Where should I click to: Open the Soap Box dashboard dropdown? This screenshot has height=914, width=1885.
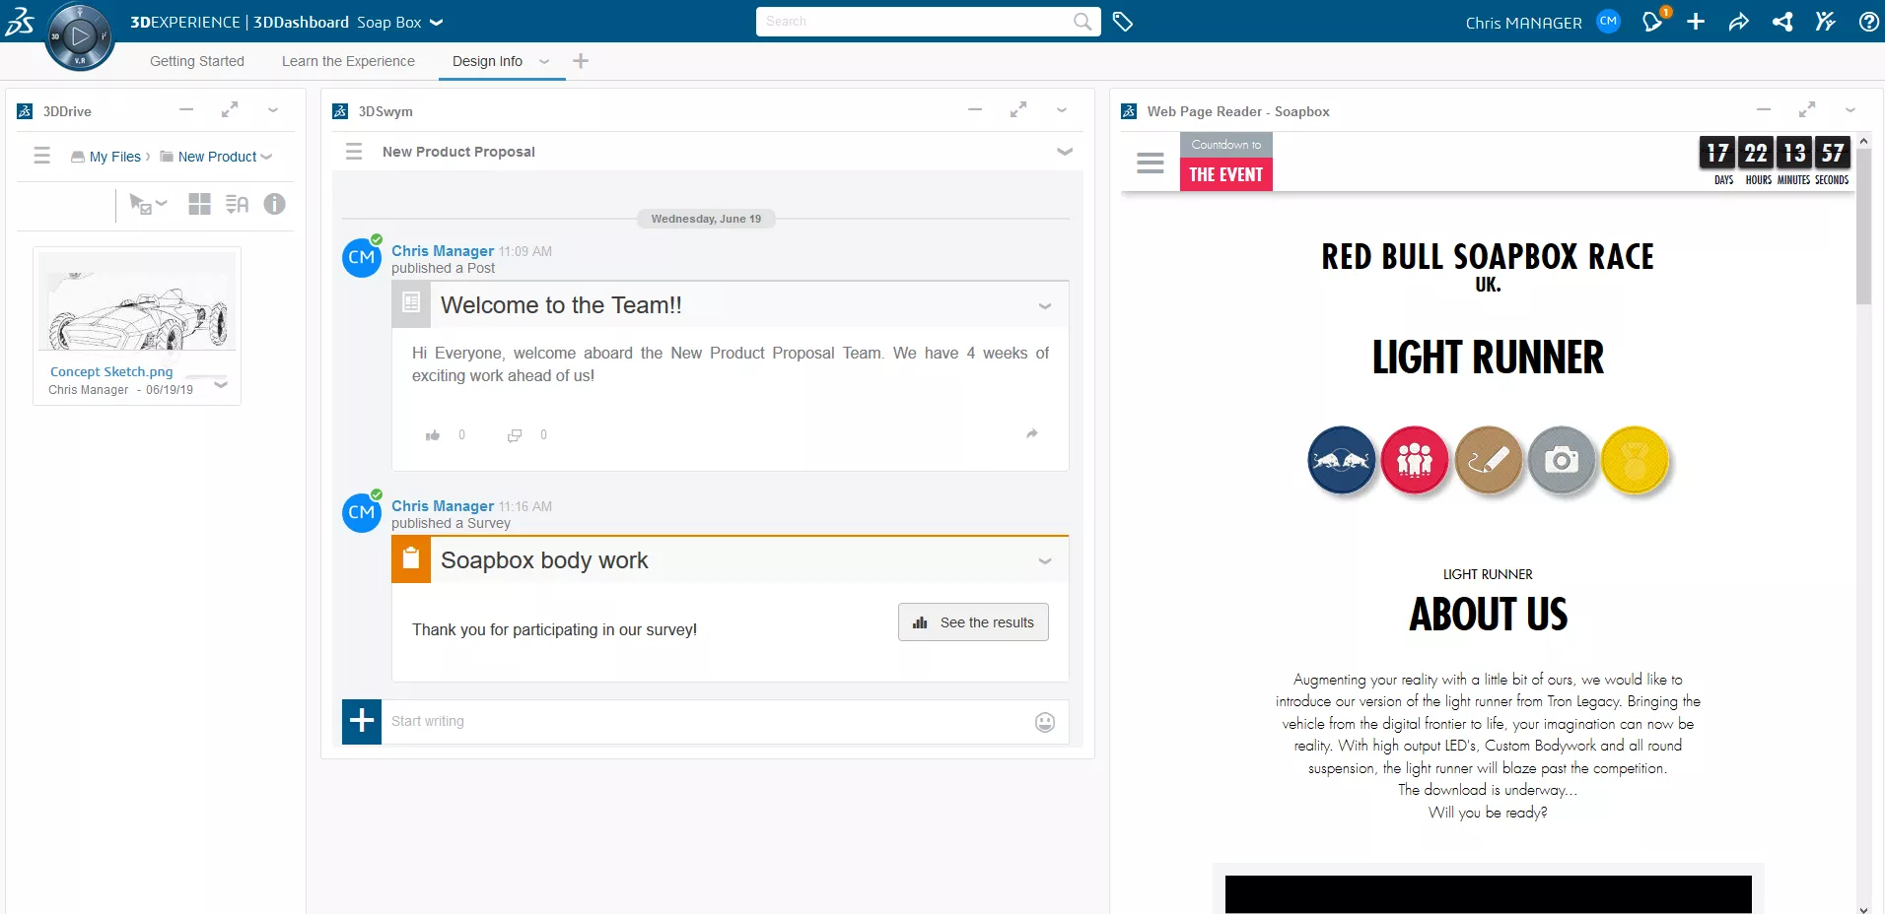[434, 22]
